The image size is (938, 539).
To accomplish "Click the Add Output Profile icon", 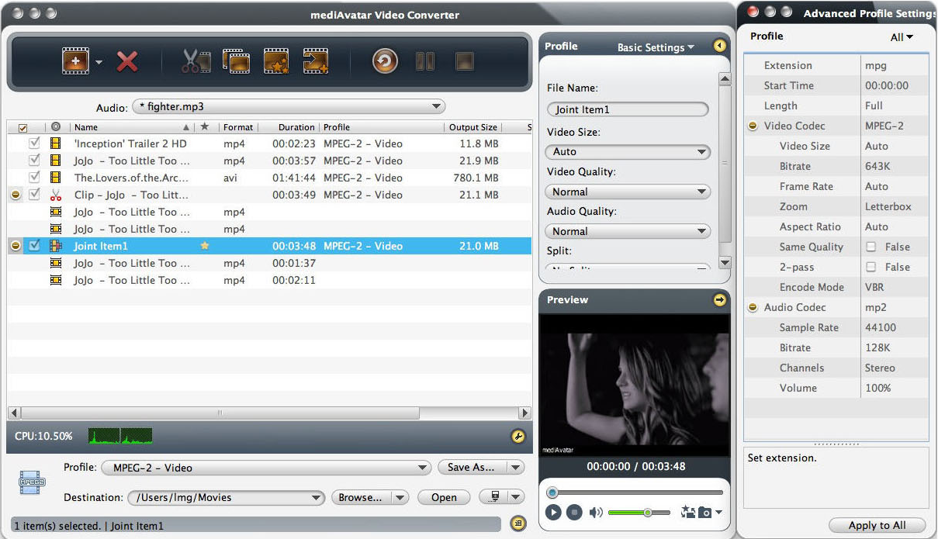I will [x=316, y=60].
